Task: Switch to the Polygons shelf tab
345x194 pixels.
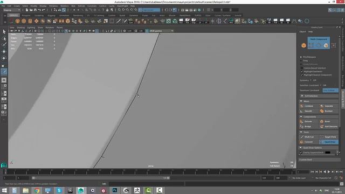Action: coord(26,16)
